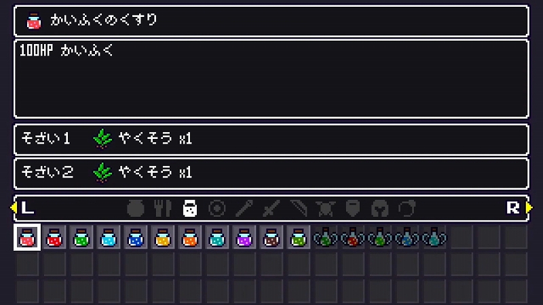Viewport: 543px width, 305px height.
Task: Select ingredient row そざい1 やくそう
Action: [271, 140]
